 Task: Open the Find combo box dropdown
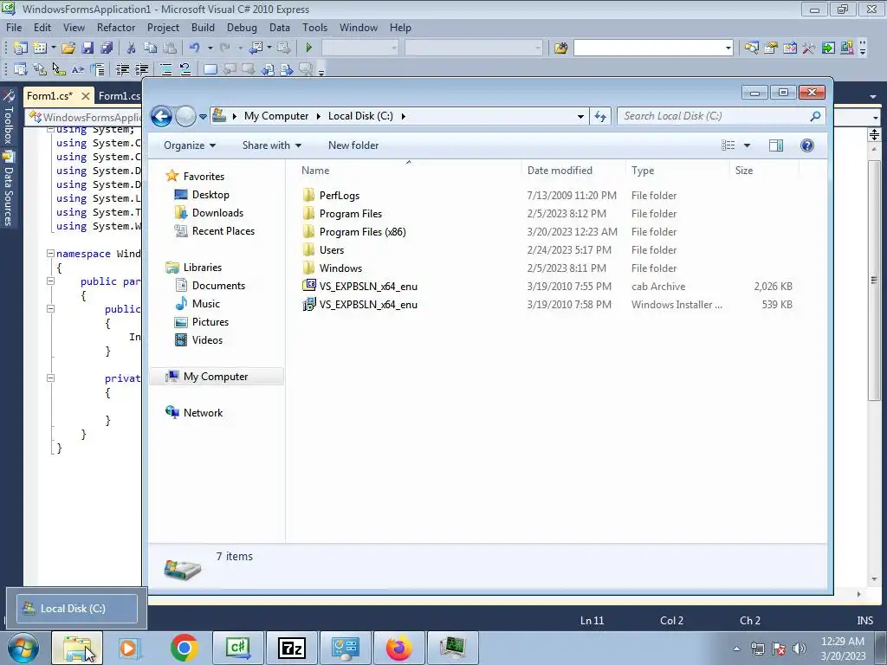coord(728,48)
